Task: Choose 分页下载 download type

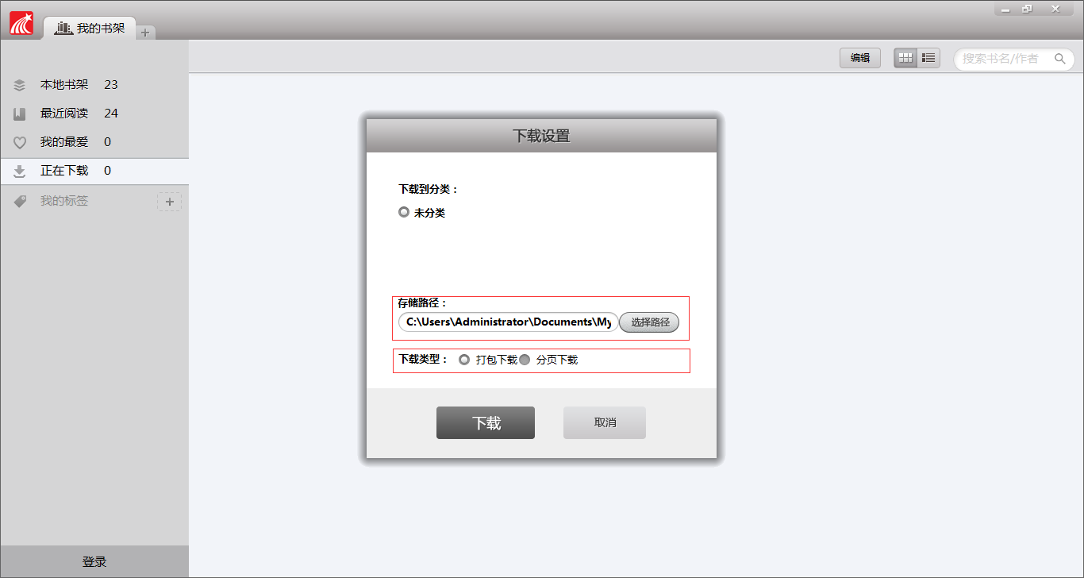Action: [525, 360]
